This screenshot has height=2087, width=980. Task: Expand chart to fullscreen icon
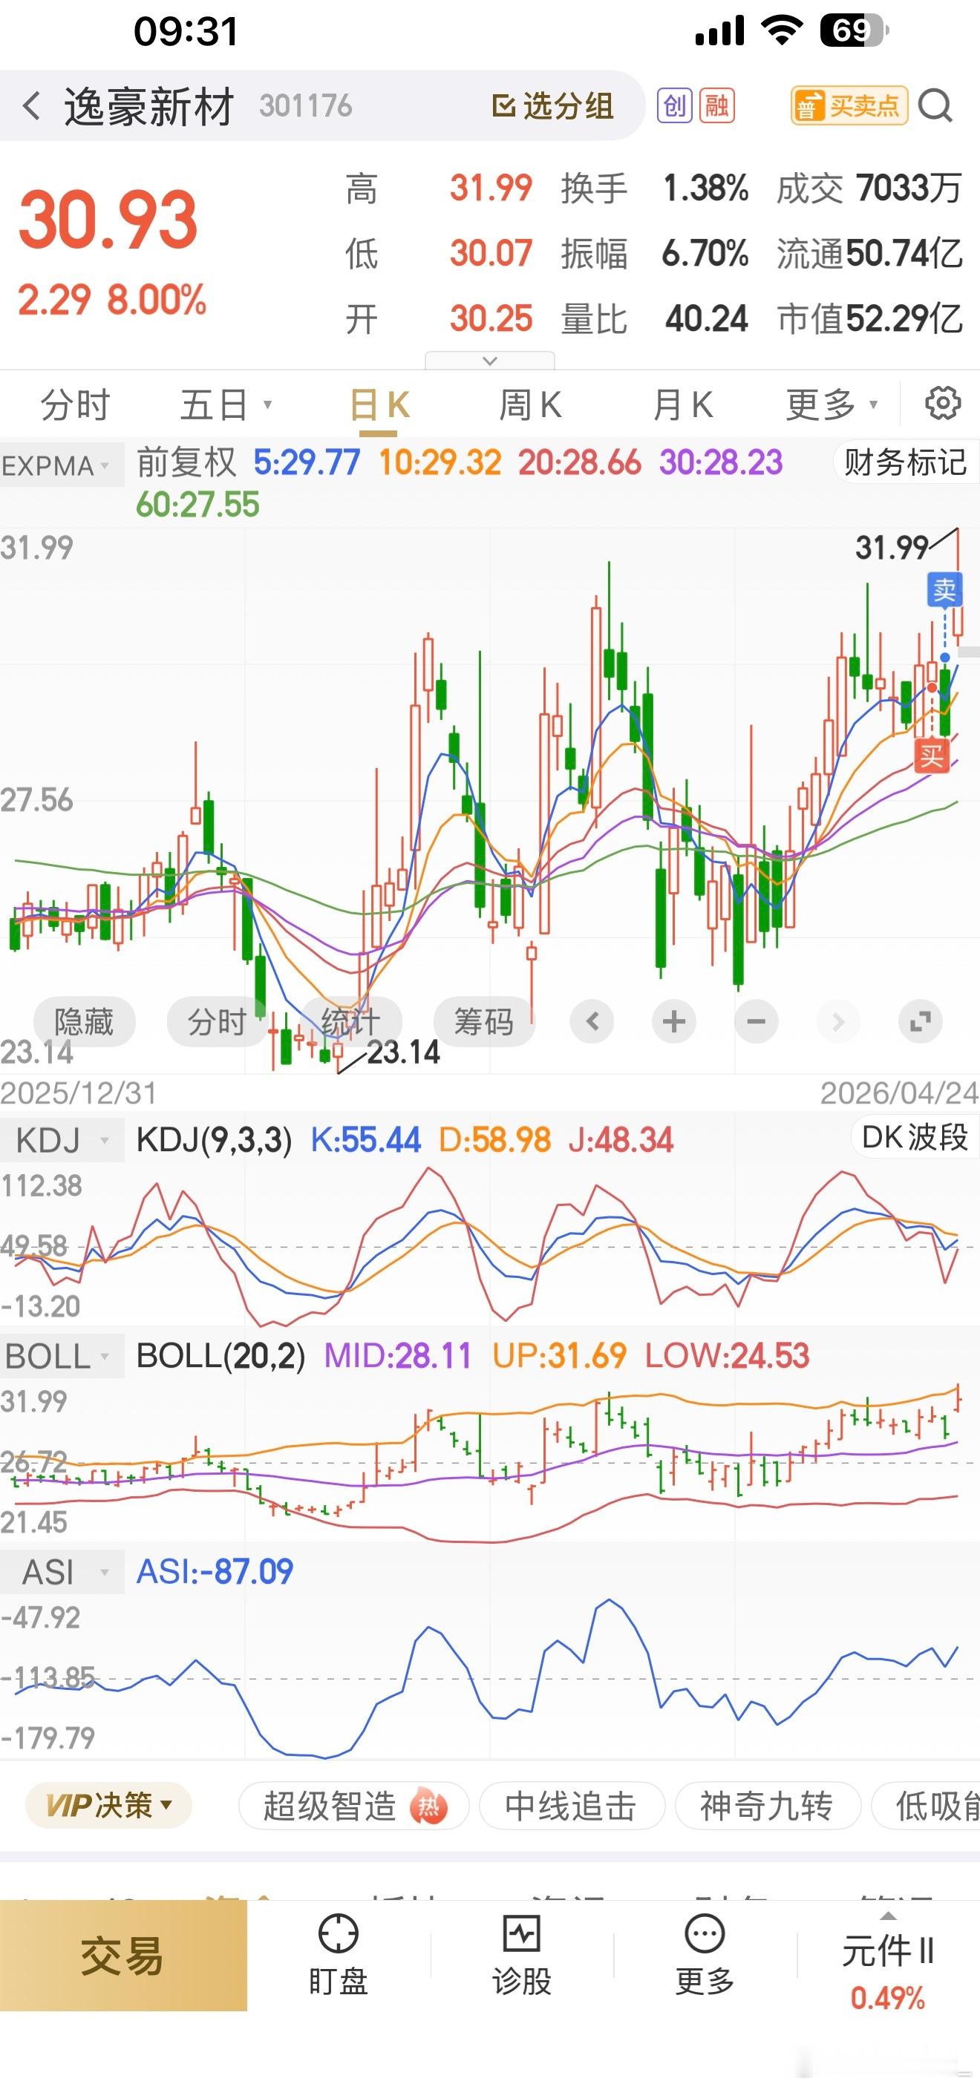(x=921, y=1022)
